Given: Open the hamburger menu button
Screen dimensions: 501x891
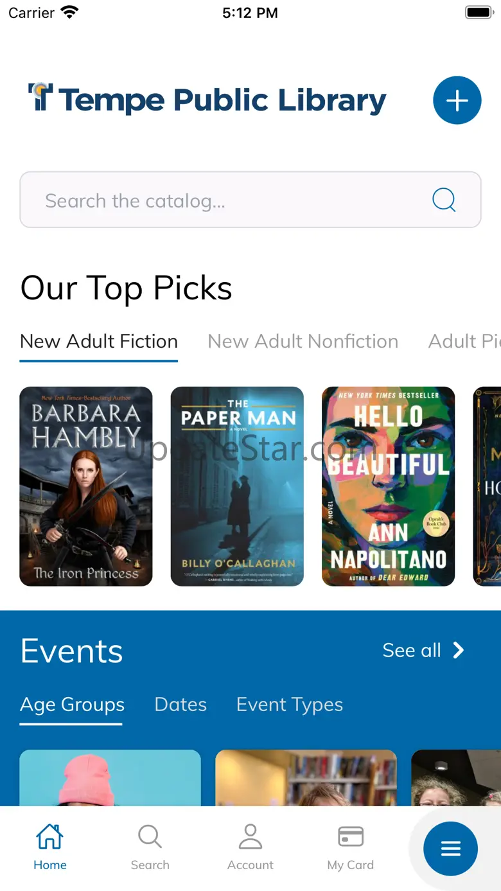Looking at the screenshot, I should coord(450,849).
